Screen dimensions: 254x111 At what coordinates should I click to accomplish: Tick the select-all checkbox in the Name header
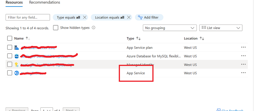coord(10,38)
